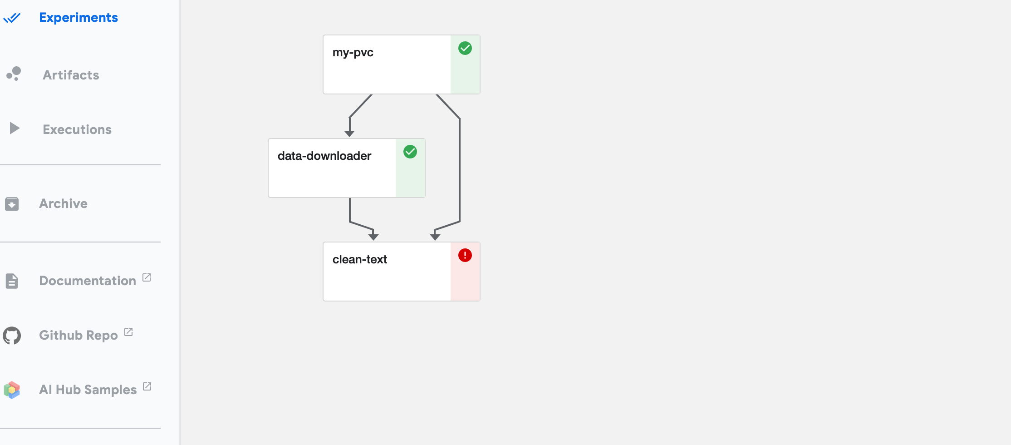Select the data-downloader pipeline node
1011x445 pixels.
pos(332,168)
